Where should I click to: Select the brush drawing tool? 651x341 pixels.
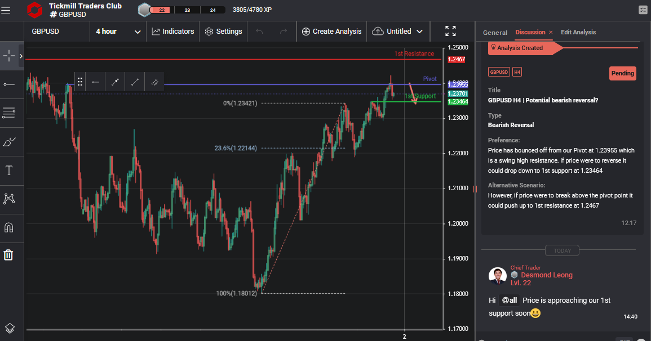pos(8,142)
